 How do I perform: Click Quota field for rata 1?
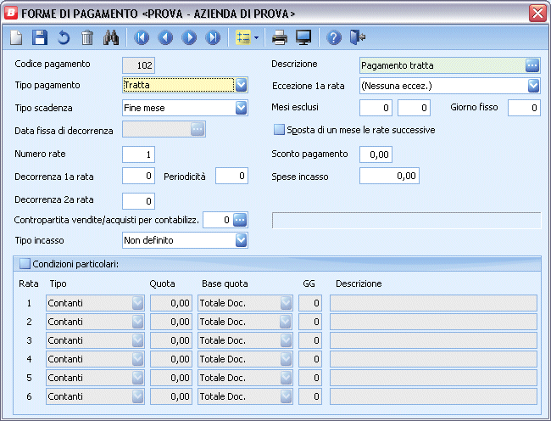pyautogui.click(x=171, y=303)
